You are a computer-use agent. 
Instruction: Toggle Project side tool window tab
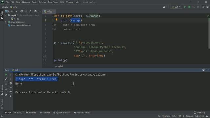pyautogui.click(x=2, y=15)
